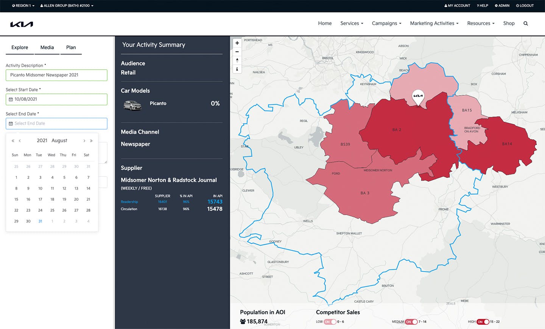Open Allen Group (Bath) #2100 dropdown
This screenshot has width=545, height=329.
click(67, 6)
